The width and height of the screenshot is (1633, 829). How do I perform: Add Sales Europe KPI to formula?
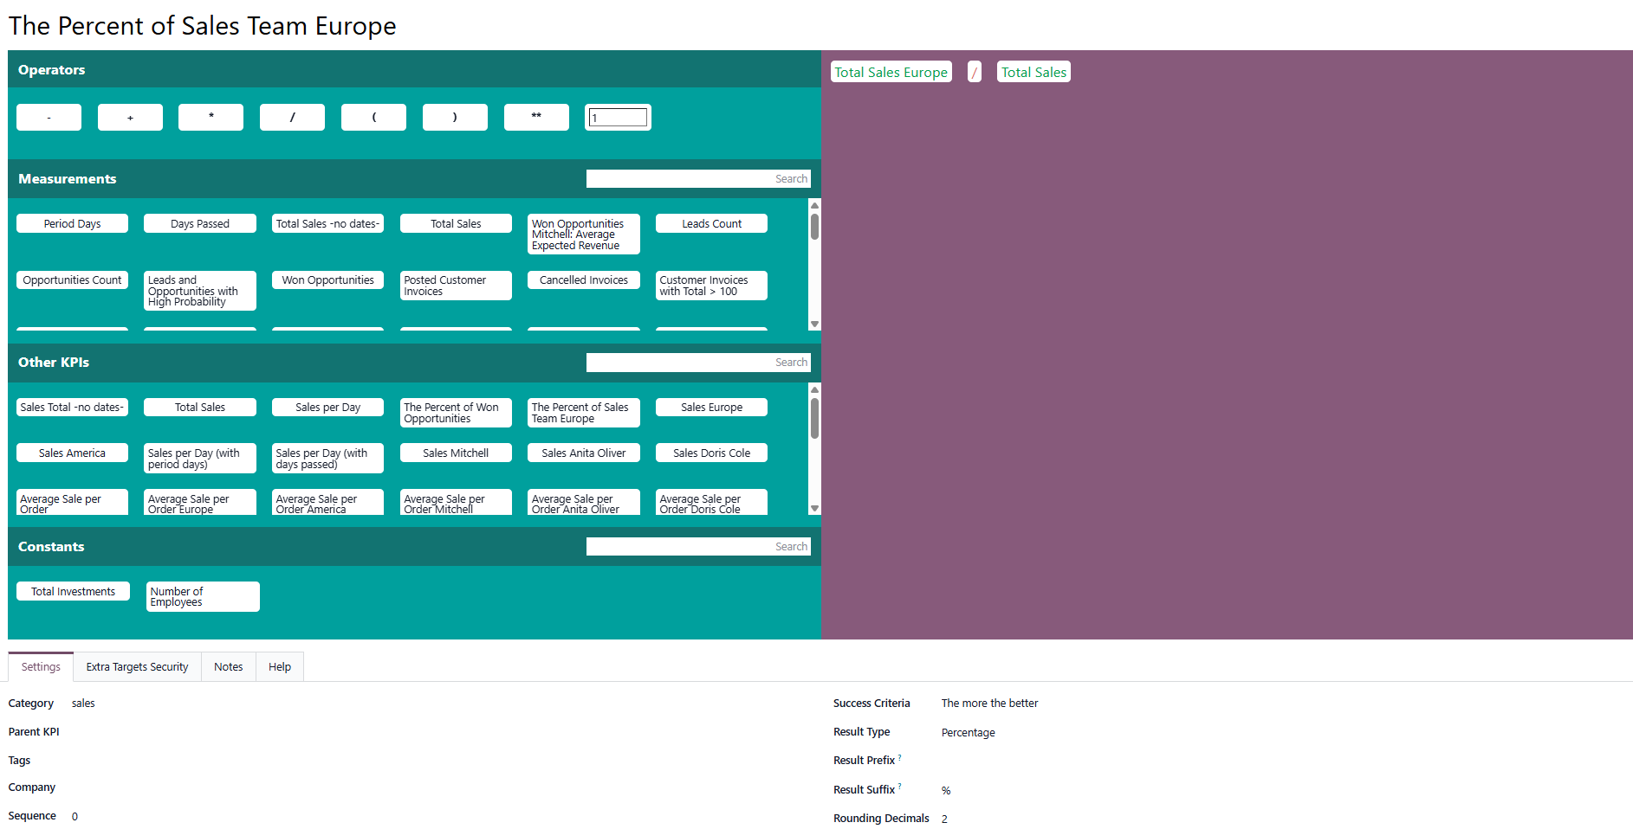coord(711,407)
